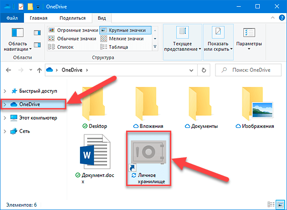Choose Список layout
The height and width of the screenshot is (210, 287).
pos(61,47)
